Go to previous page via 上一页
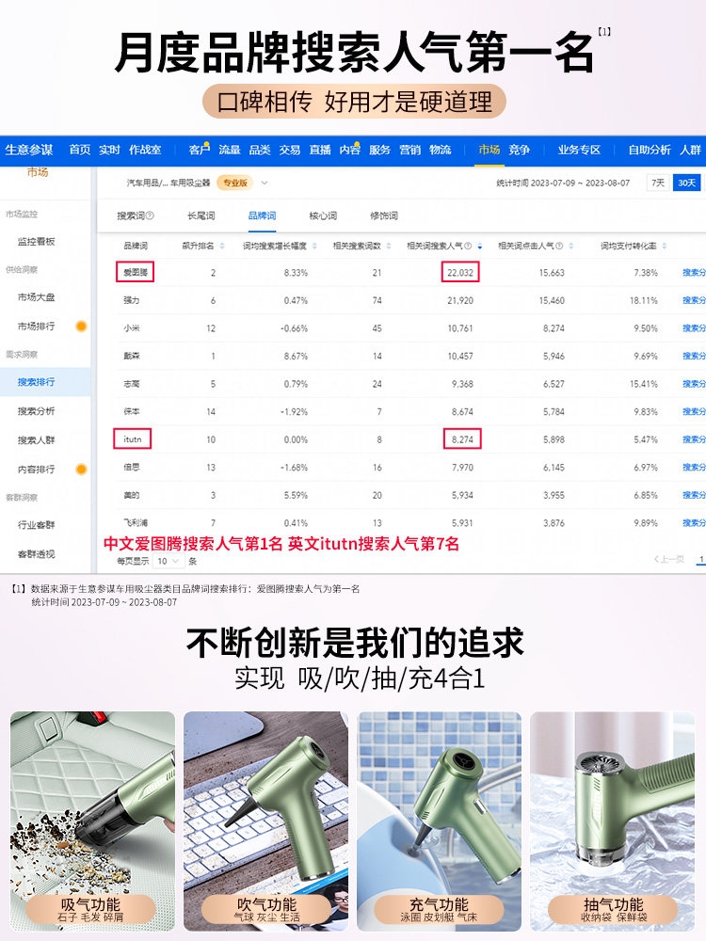Screen dimensions: 706x941 point(668,559)
